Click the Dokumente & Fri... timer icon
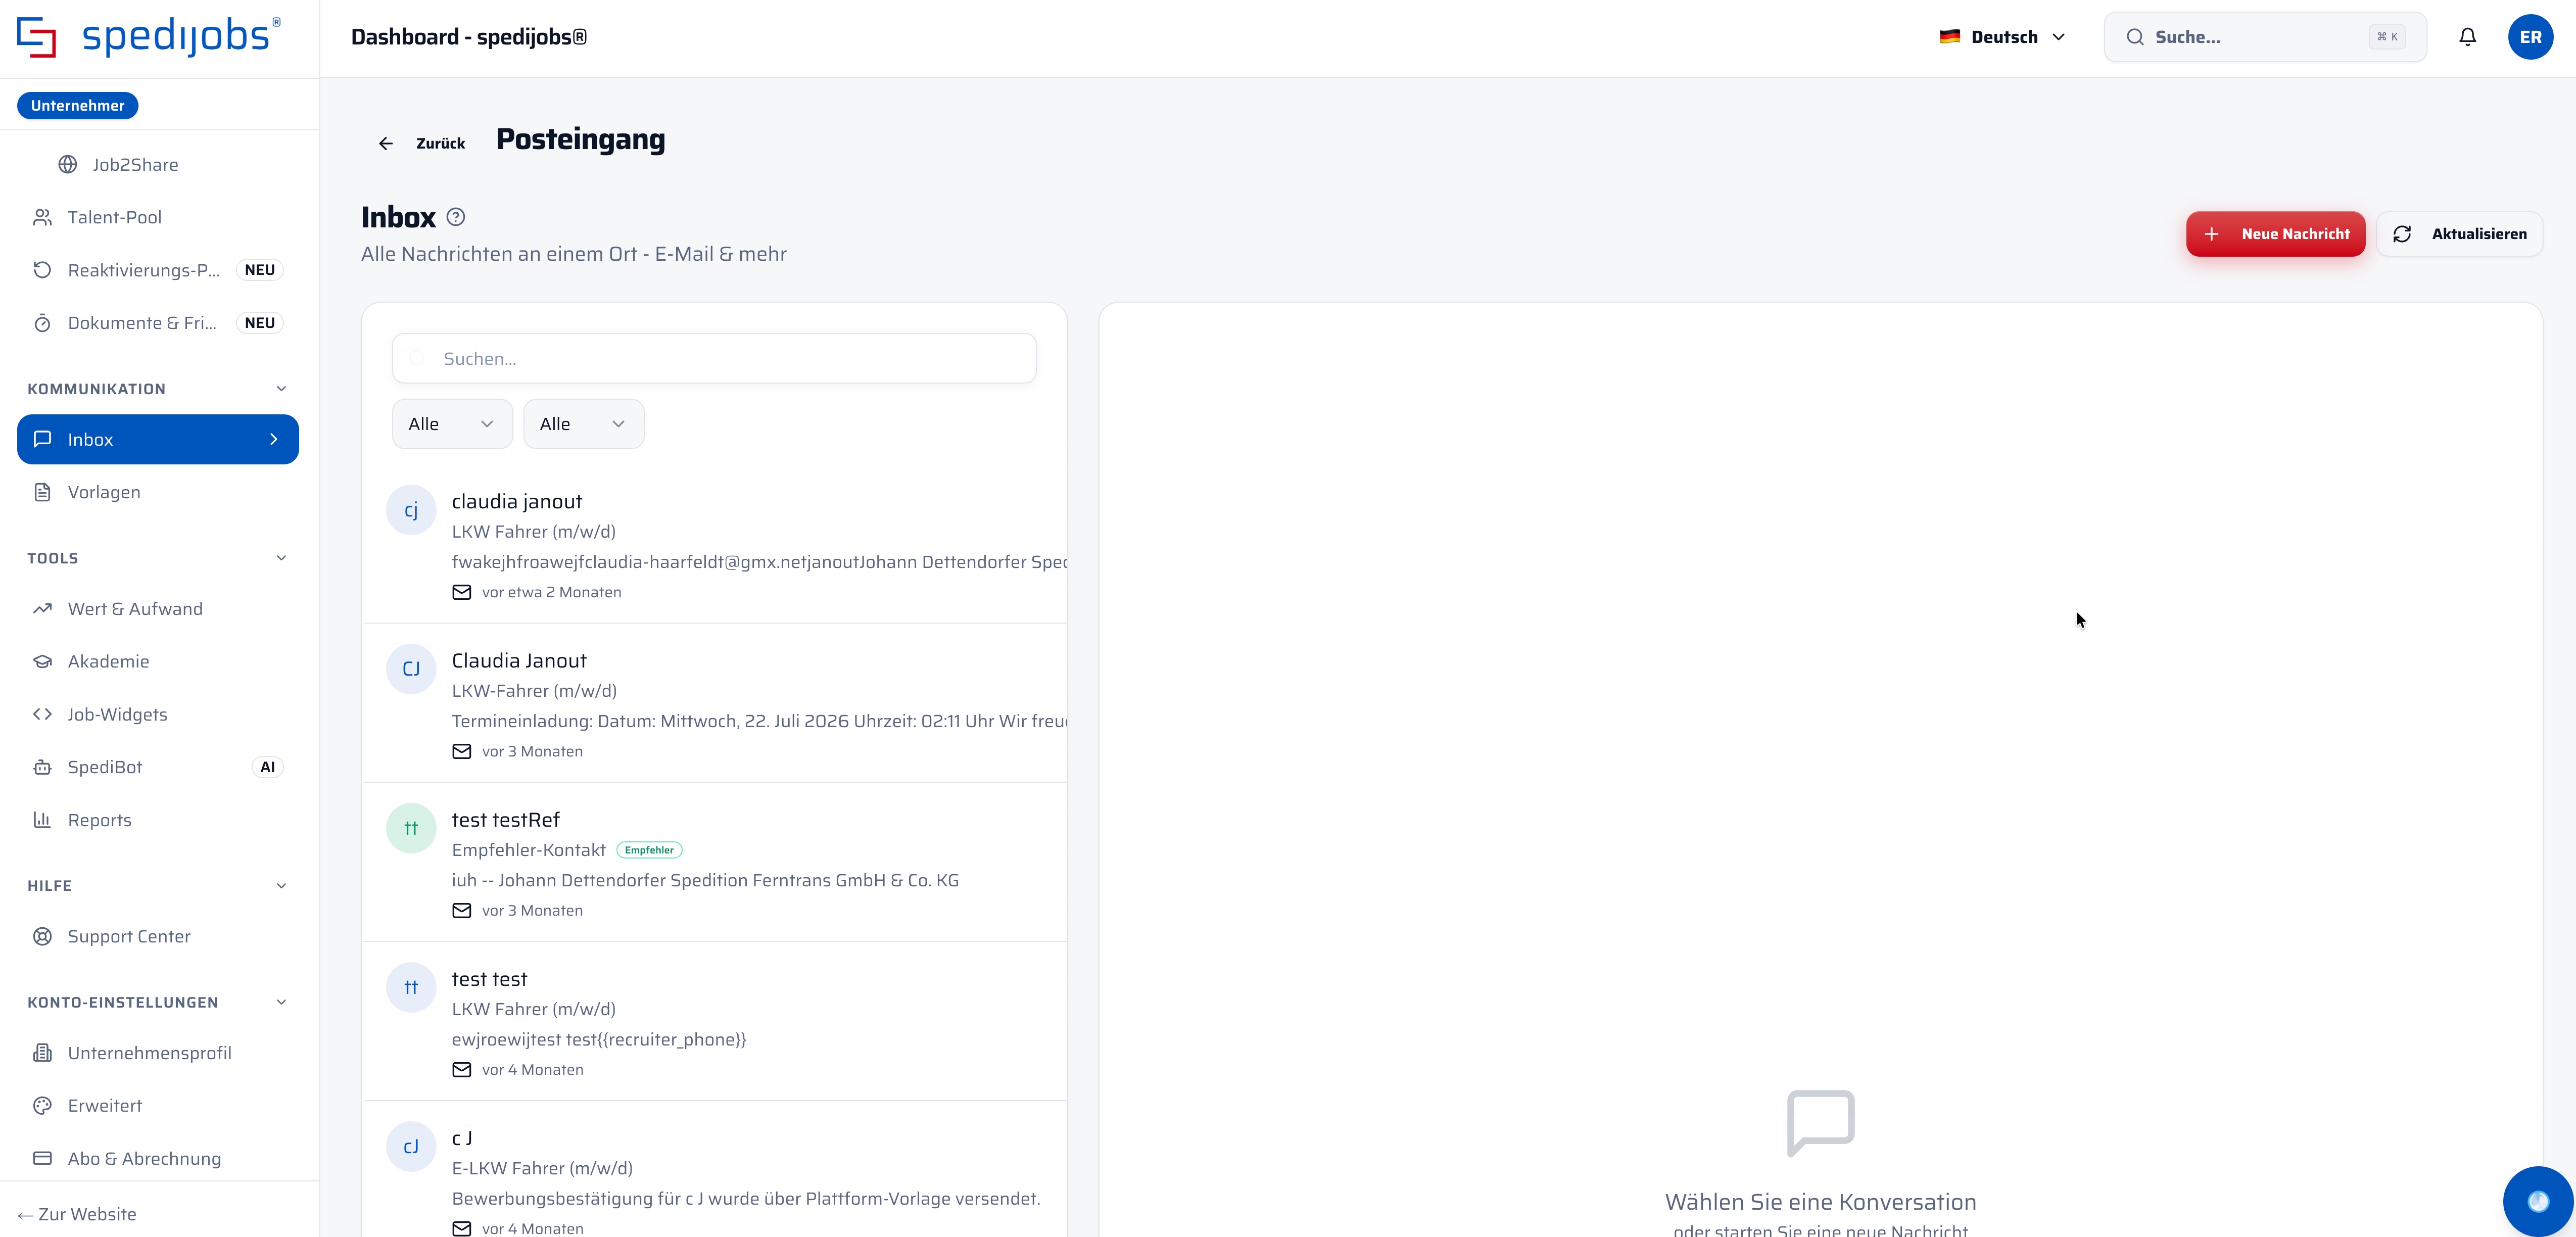This screenshot has height=1237, width=2576. coord(42,323)
